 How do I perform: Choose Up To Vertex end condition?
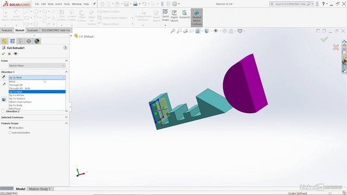coord(37,95)
